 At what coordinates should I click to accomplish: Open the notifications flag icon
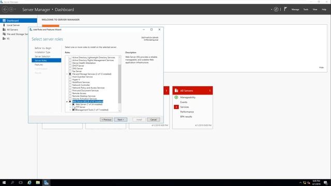pyautogui.click(x=285, y=9)
